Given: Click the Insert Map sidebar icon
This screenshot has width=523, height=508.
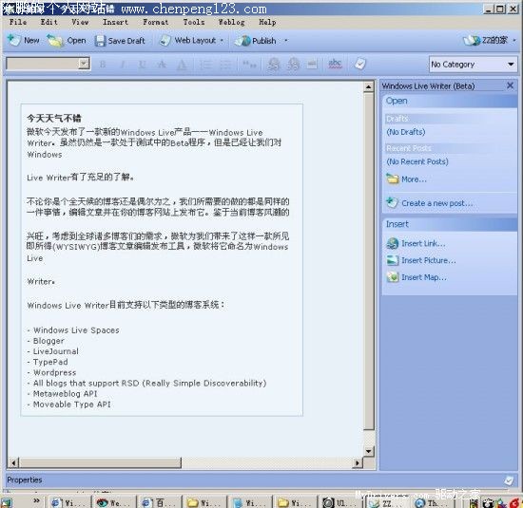Looking at the screenshot, I should coord(393,277).
